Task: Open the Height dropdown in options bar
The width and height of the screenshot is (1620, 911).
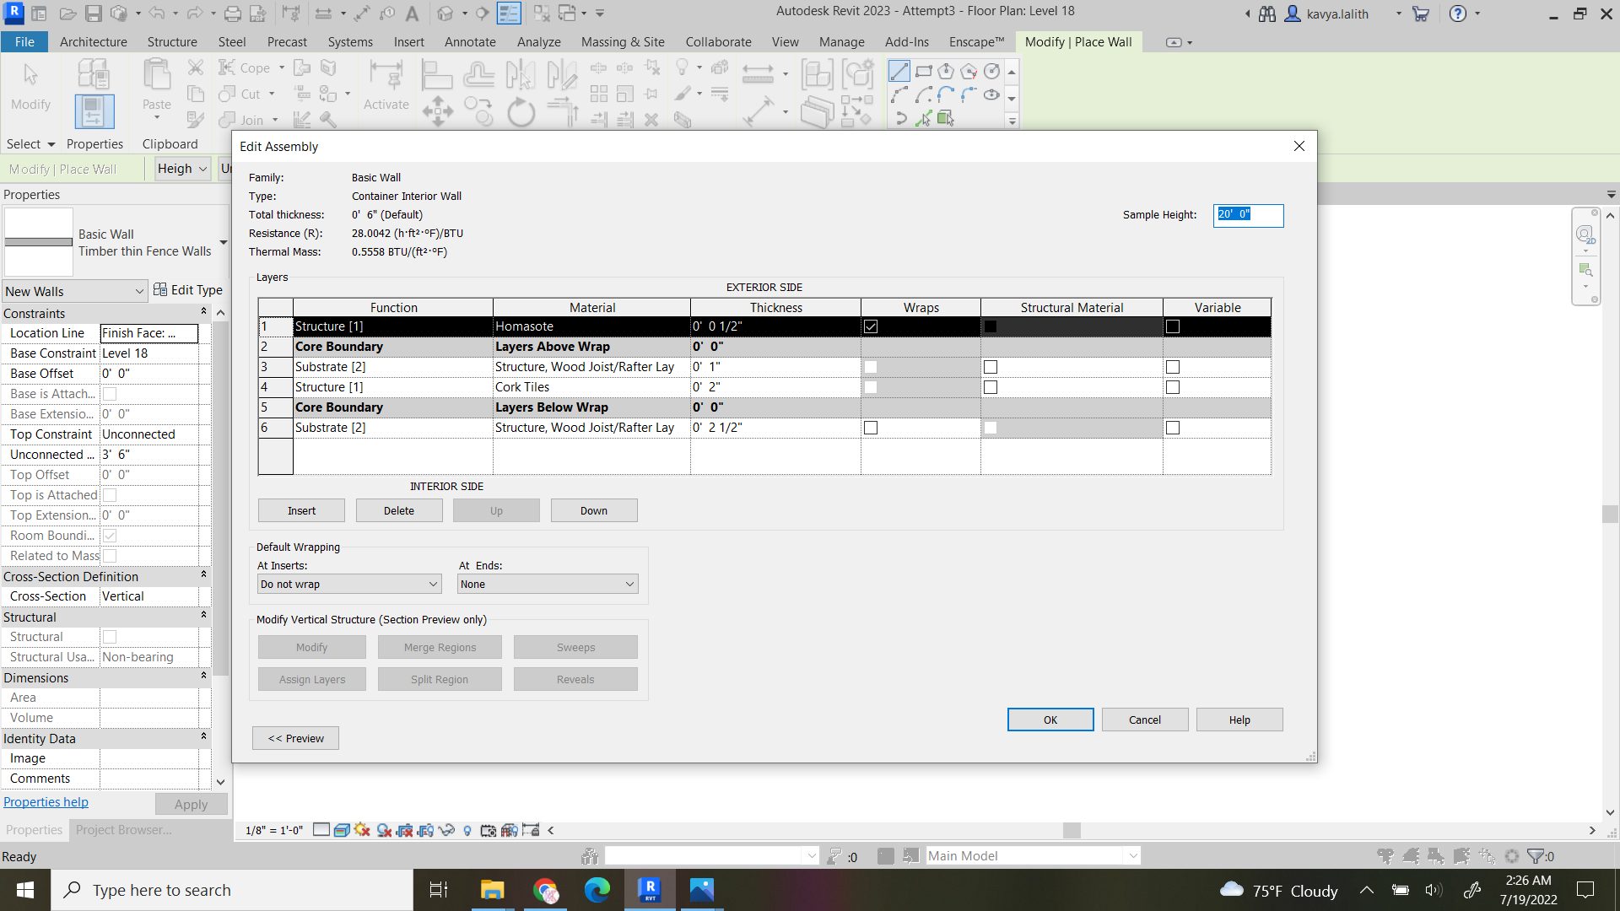Action: pos(182,169)
